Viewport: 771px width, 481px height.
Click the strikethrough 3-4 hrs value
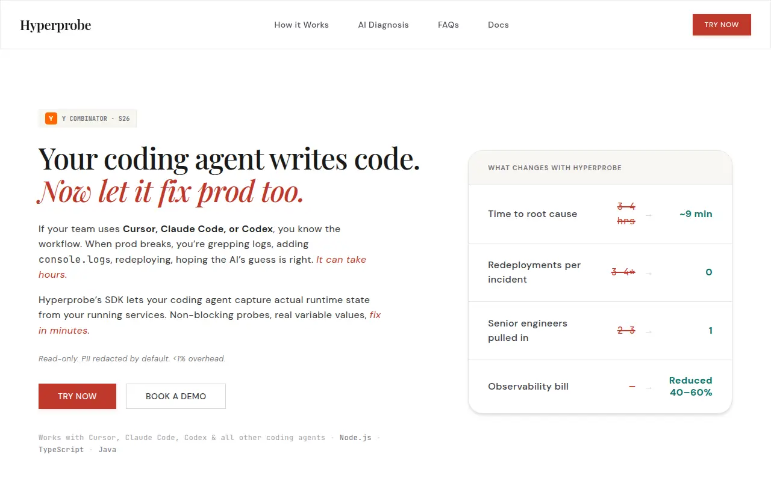[x=626, y=213]
